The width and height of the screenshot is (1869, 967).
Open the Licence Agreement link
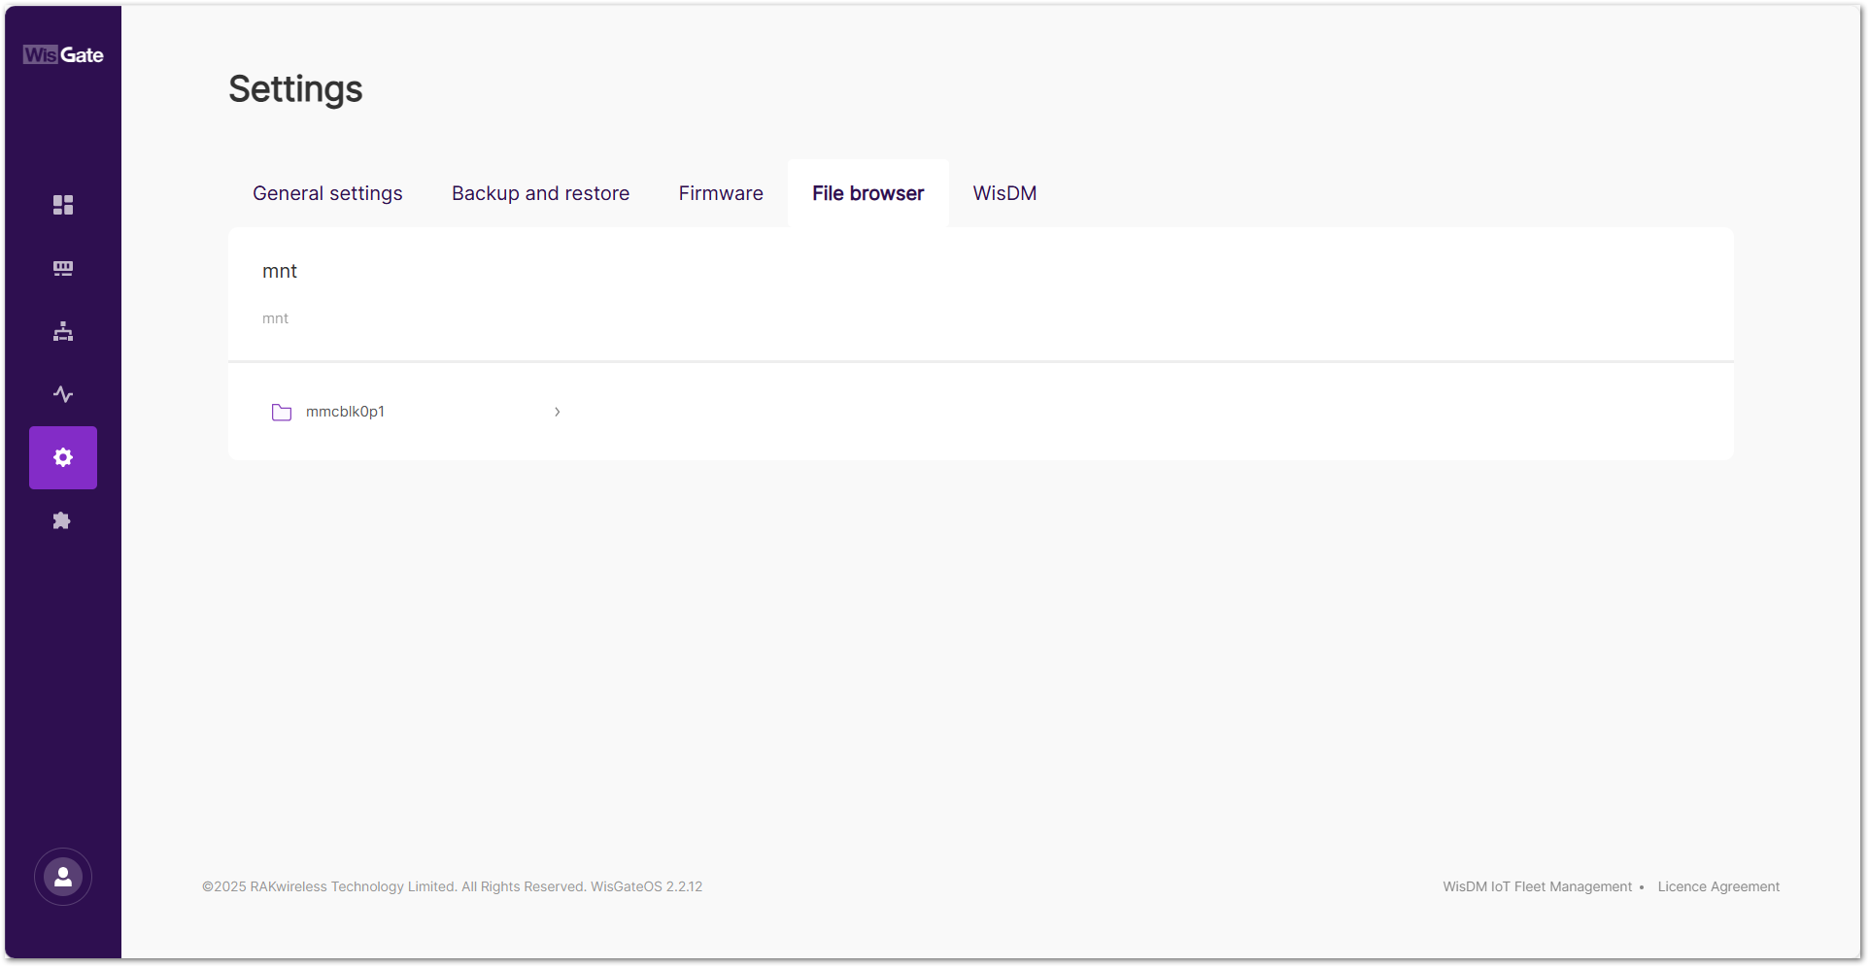click(x=1718, y=886)
